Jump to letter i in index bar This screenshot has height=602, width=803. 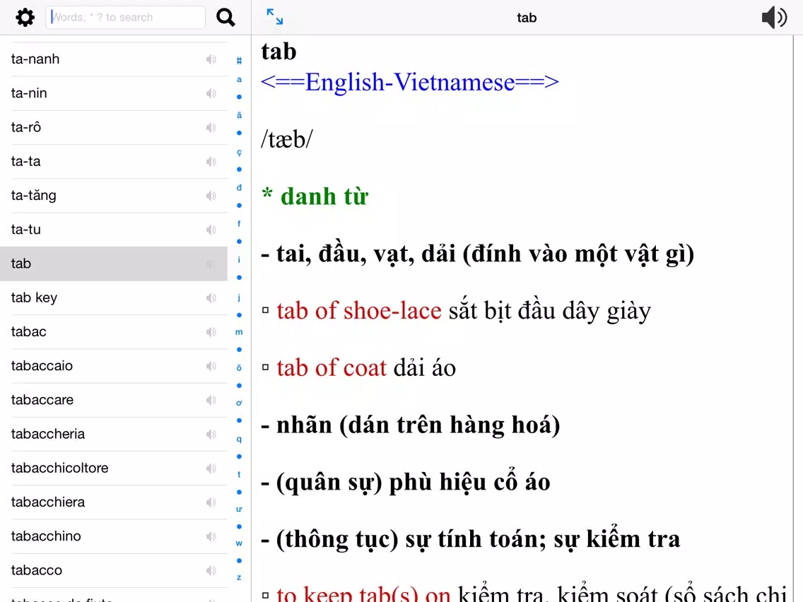coord(239,259)
